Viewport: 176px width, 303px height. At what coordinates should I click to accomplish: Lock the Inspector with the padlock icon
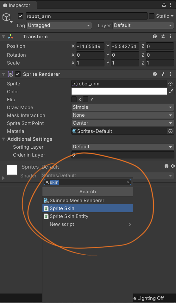pos(164,5)
